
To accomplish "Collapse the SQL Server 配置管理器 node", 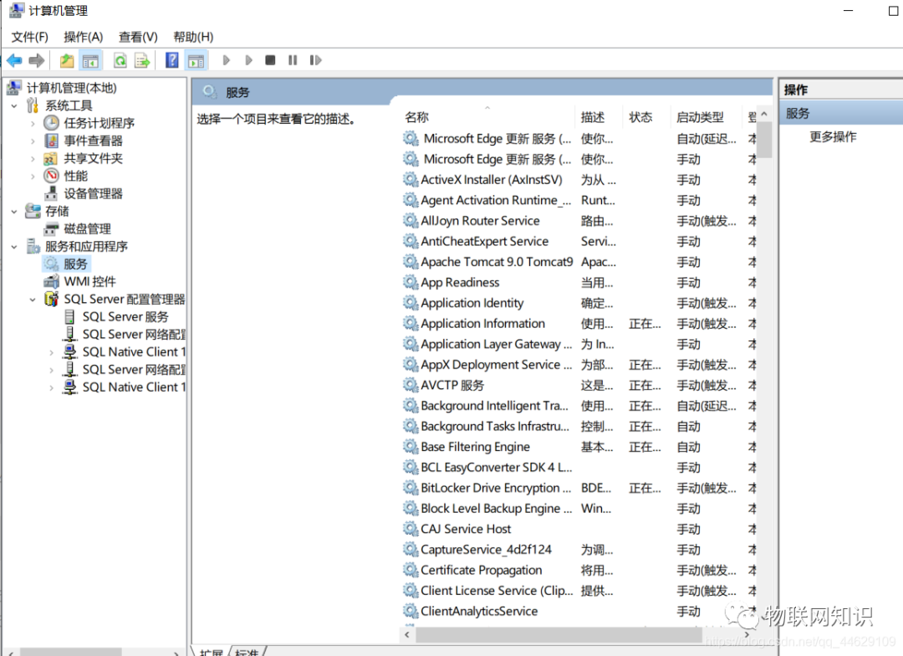I will (x=33, y=300).
